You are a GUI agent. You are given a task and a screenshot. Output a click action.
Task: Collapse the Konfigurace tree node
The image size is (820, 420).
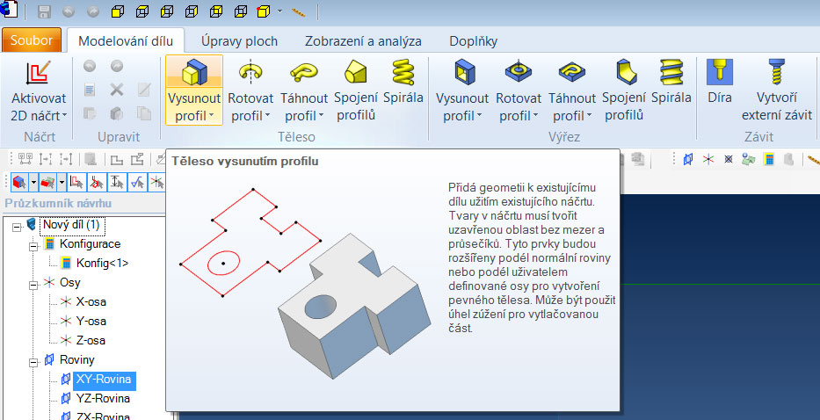pyautogui.click(x=34, y=244)
